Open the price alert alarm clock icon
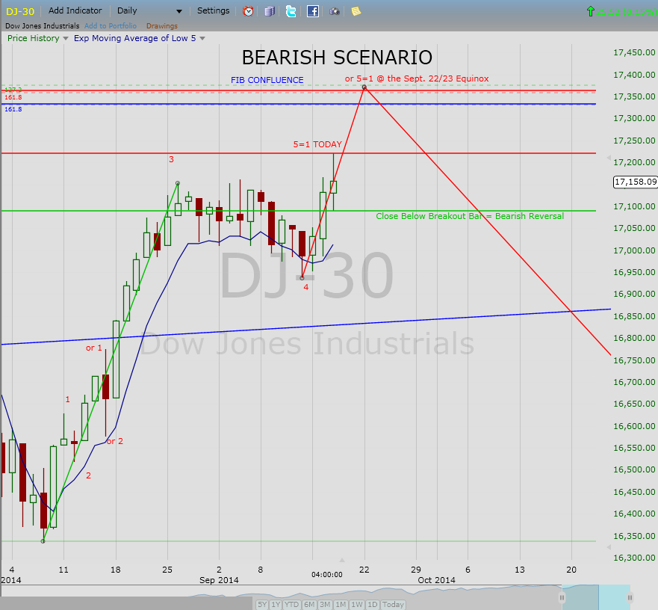Image resolution: width=658 pixels, height=610 pixels. [248, 11]
